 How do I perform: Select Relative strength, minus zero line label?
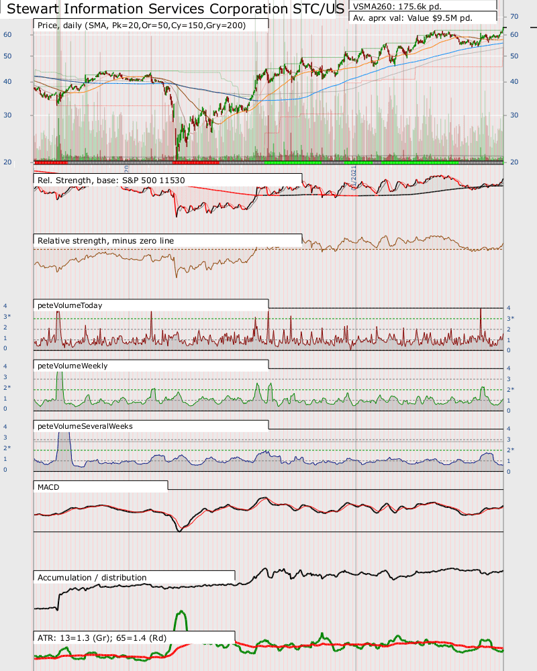[x=106, y=240]
